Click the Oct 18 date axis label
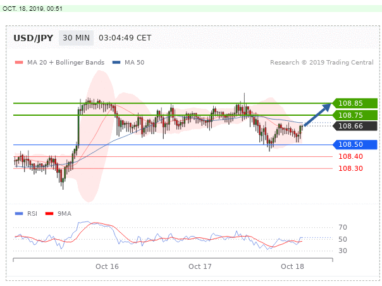This screenshot has height=286, width=382. [292, 266]
